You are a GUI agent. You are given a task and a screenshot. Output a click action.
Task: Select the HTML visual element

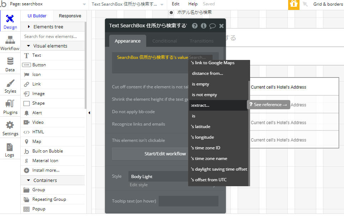coord(53,132)
